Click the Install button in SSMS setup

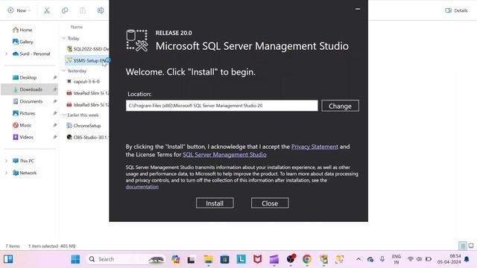[x=215, y=203]
